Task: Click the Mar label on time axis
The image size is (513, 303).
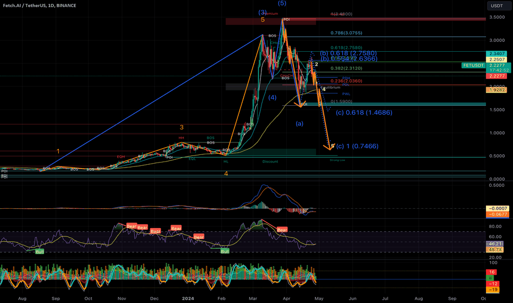Action: [x=253, y=299]
